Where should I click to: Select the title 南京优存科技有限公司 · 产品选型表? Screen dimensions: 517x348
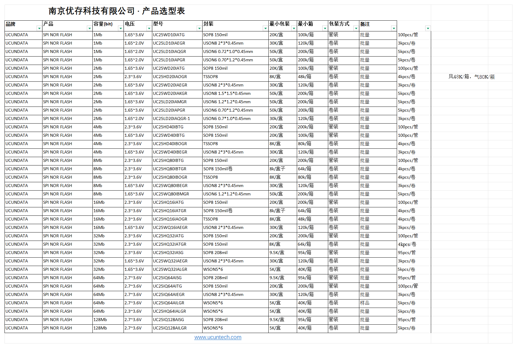117,11
